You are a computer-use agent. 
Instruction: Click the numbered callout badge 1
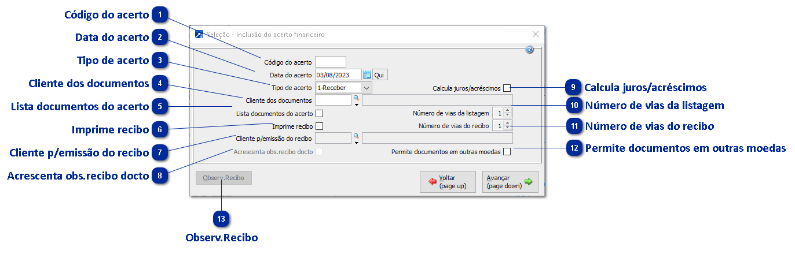click(x=160, y=15)
